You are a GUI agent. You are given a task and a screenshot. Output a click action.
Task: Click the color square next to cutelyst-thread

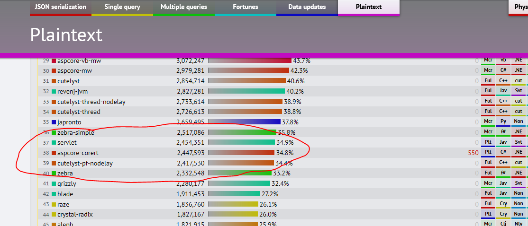tap(54, 112)
